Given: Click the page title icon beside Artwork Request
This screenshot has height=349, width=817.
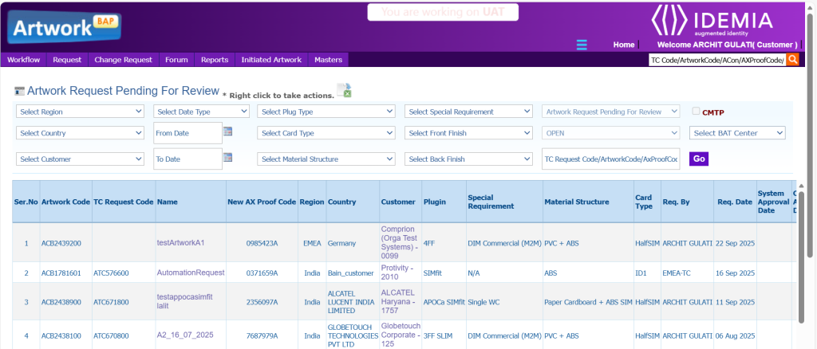Looking at the screenshot, I should tap(20, 90).
